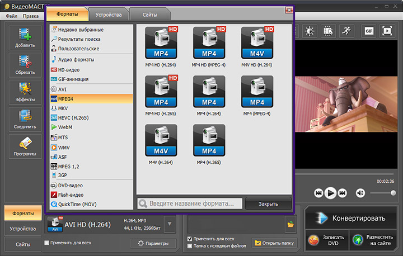This screenshot has height=256, width=403.
Task: Open the brightness adjustment toolbar icon
Action: [x=310, y=31]
